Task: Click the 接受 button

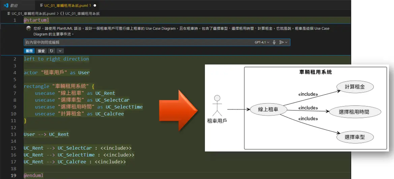Action: pyautogui.click(x=41, y=51)
